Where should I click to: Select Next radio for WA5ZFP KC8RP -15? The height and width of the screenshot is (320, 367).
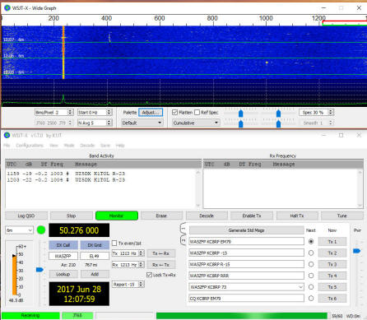coord(311,253)
